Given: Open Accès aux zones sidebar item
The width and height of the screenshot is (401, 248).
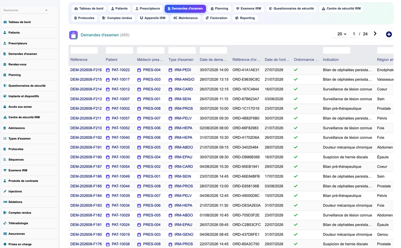Looking at the screenshot, I should tap(20, 107).
